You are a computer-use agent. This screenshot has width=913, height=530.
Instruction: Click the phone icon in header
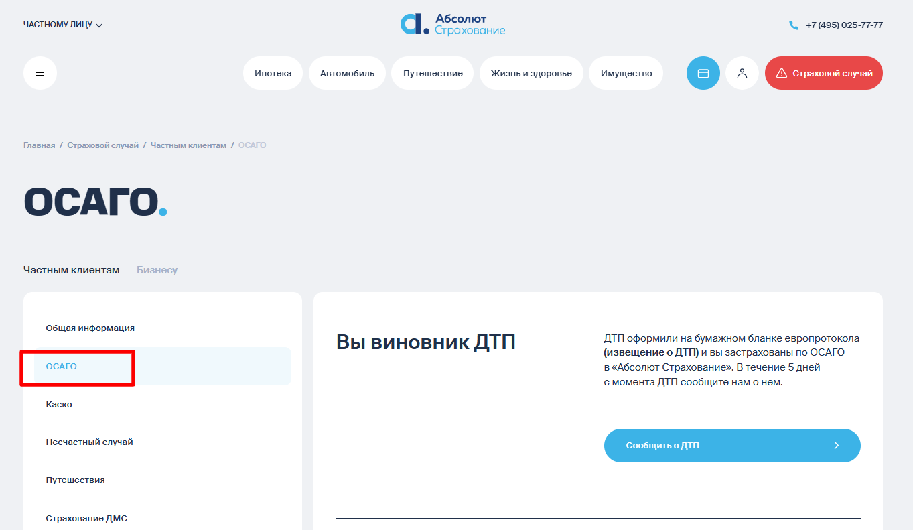[794, 25]
